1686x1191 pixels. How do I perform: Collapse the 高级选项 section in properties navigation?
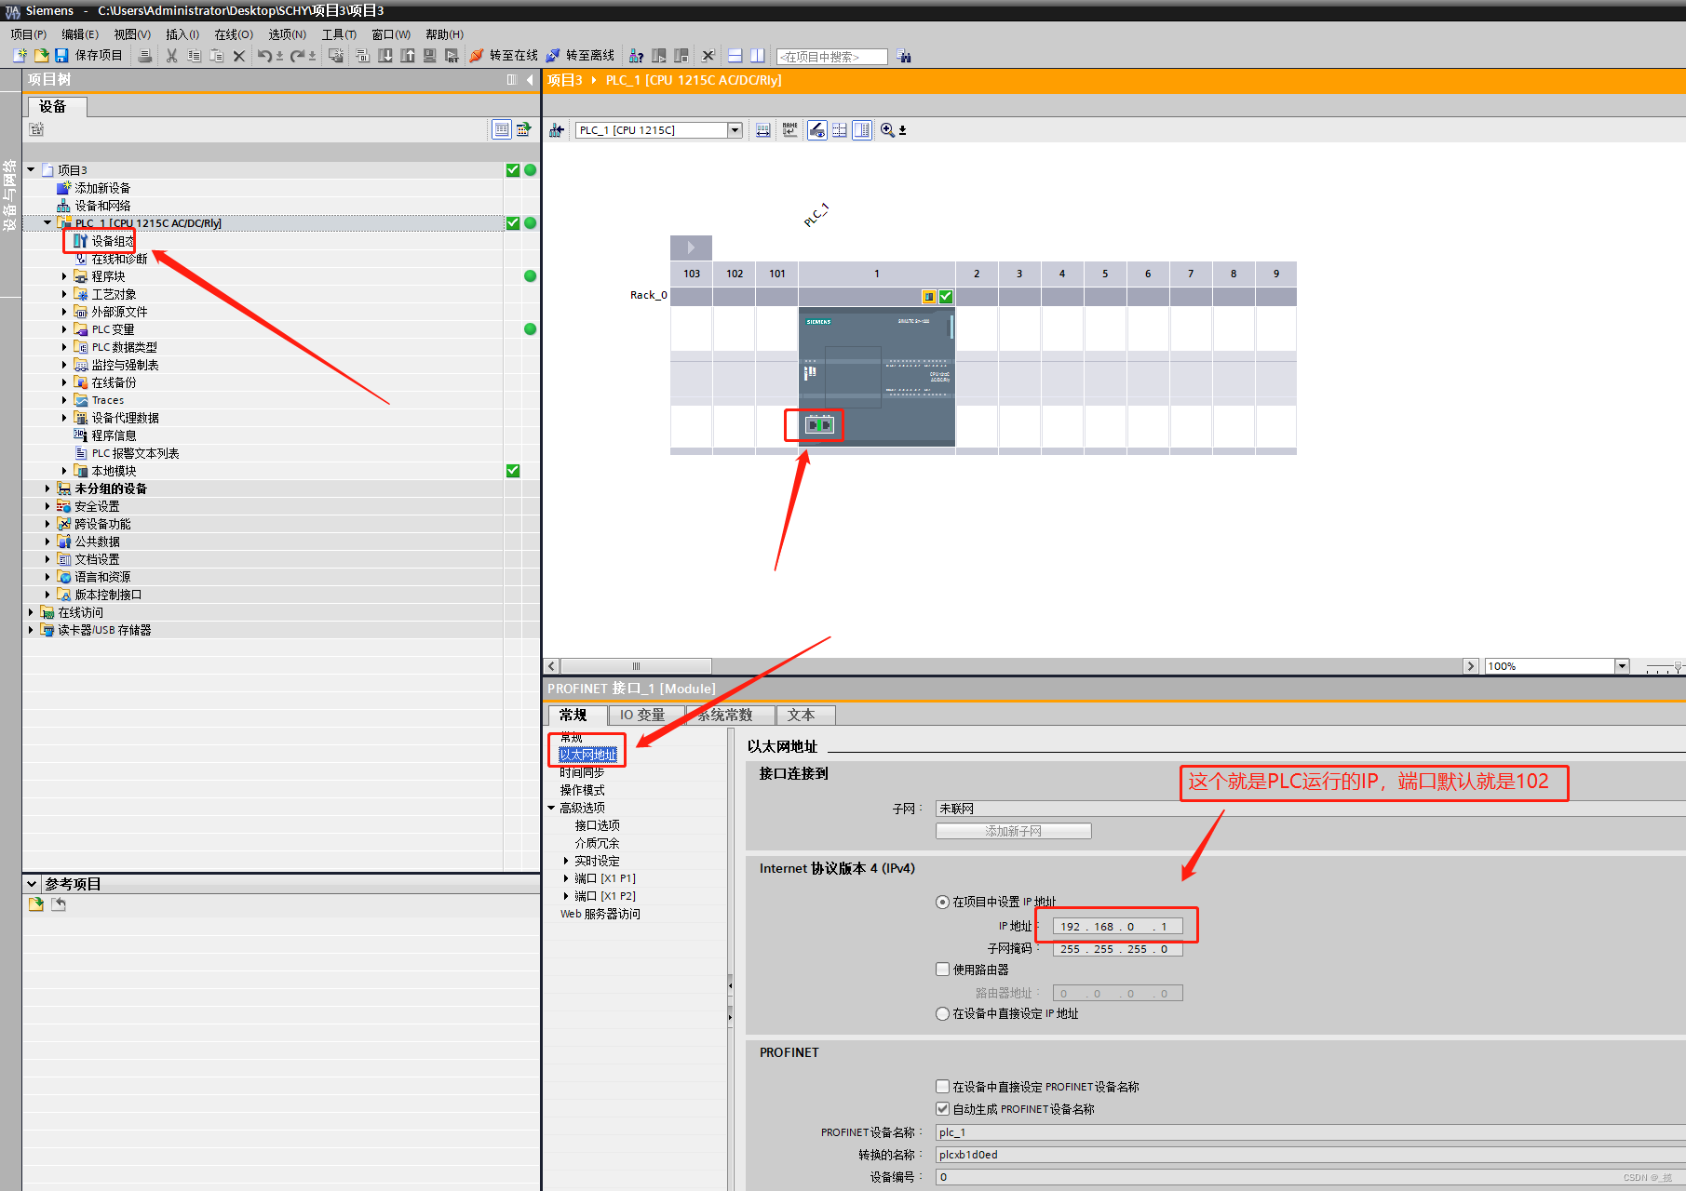tap(551, 807)
